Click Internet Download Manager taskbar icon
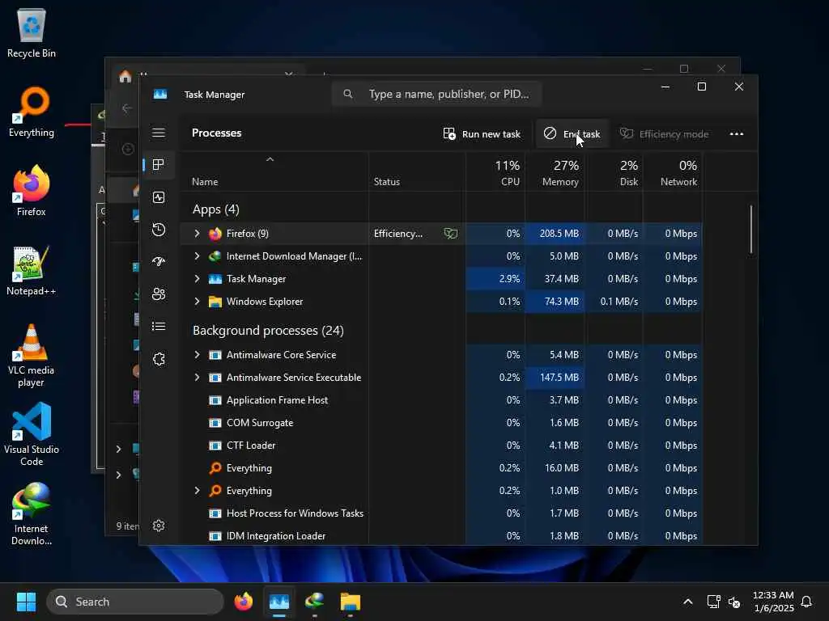829x621 pixels. pos(315,602)
